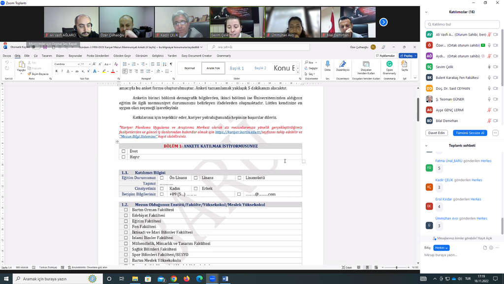Viewport: 504px width, 284px height.
Task: Click the Word zoom level slider
Action: pyautogui.click(x=397, y=267)
